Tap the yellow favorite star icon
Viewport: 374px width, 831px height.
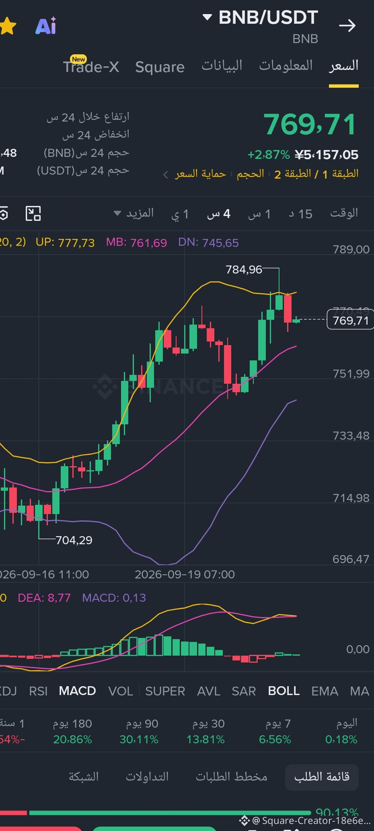[7, 26]
